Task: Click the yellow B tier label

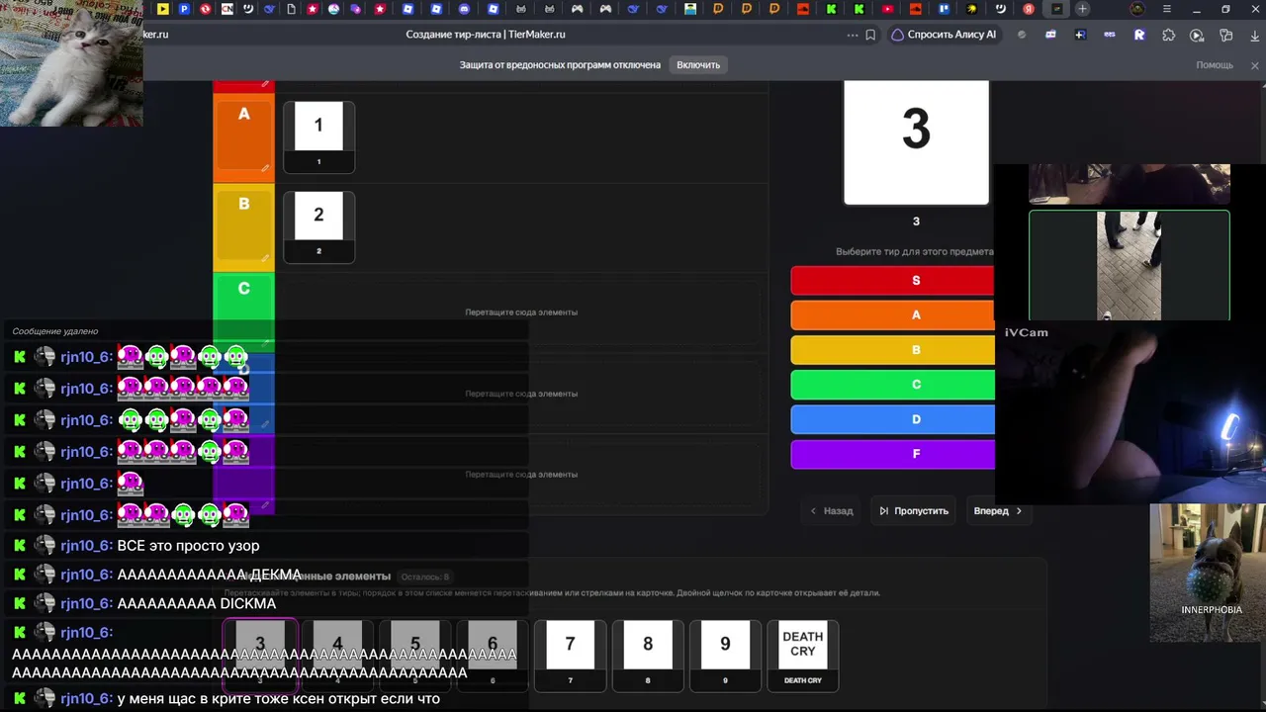Action: 244,227
